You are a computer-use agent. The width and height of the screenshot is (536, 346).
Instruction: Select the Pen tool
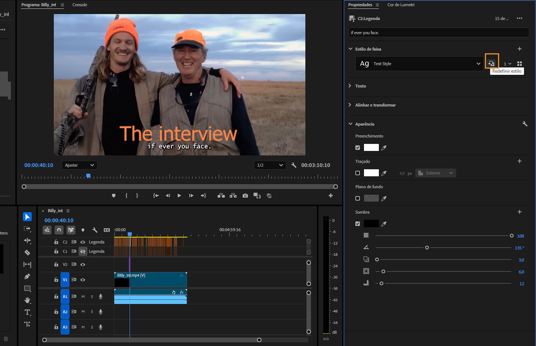[x=27, y=277]
